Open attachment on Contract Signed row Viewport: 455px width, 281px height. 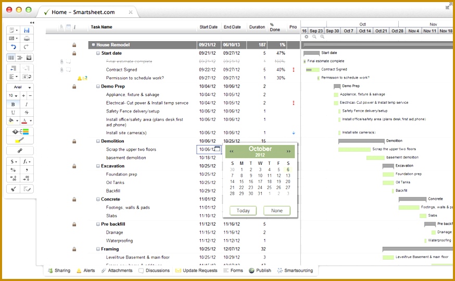click(61, 70)
